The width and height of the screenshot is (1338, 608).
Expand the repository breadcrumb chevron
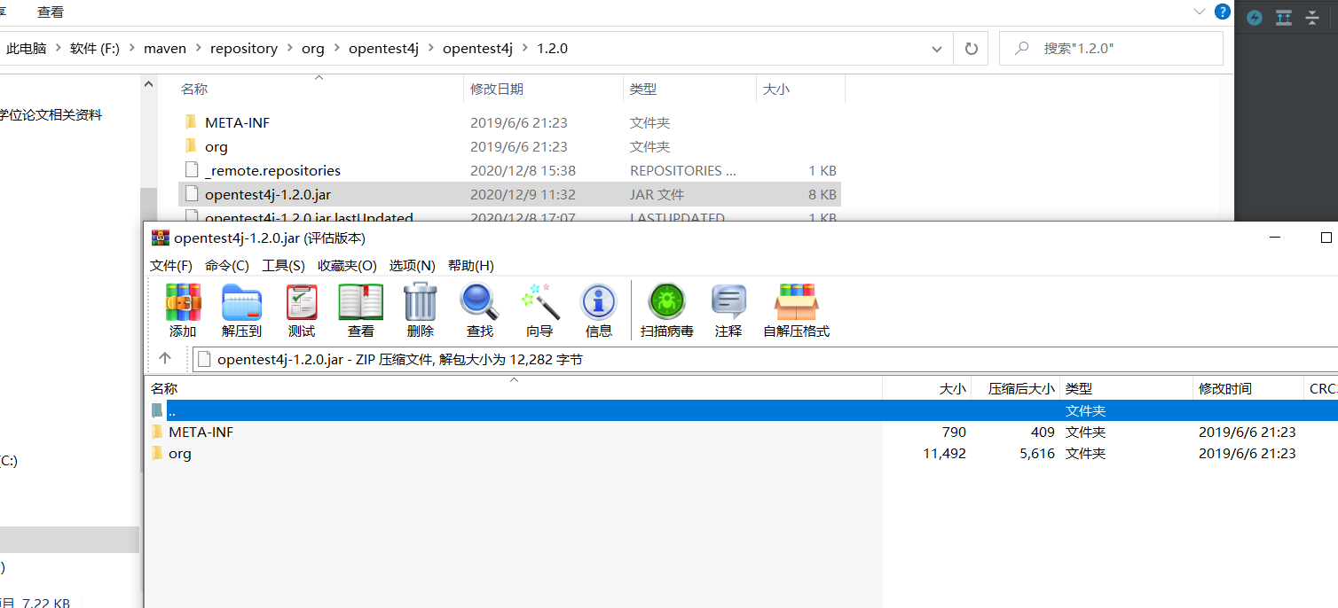289,49
